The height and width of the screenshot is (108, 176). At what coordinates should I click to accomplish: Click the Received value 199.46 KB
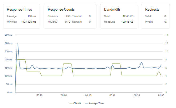point(127,22)
